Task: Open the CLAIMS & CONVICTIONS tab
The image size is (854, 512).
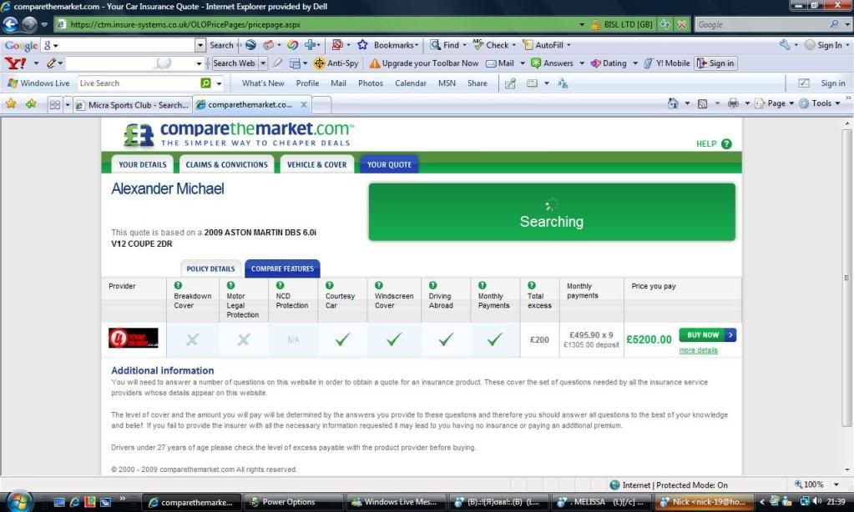Action: click(x=226, y=164)
